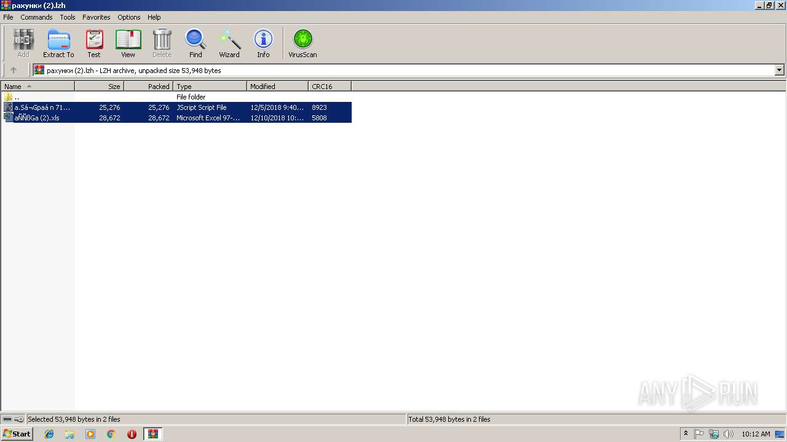This screenshot has height=442, width=787.
Task: Launch Chrome from taskbar
Action: click(111, 434)
